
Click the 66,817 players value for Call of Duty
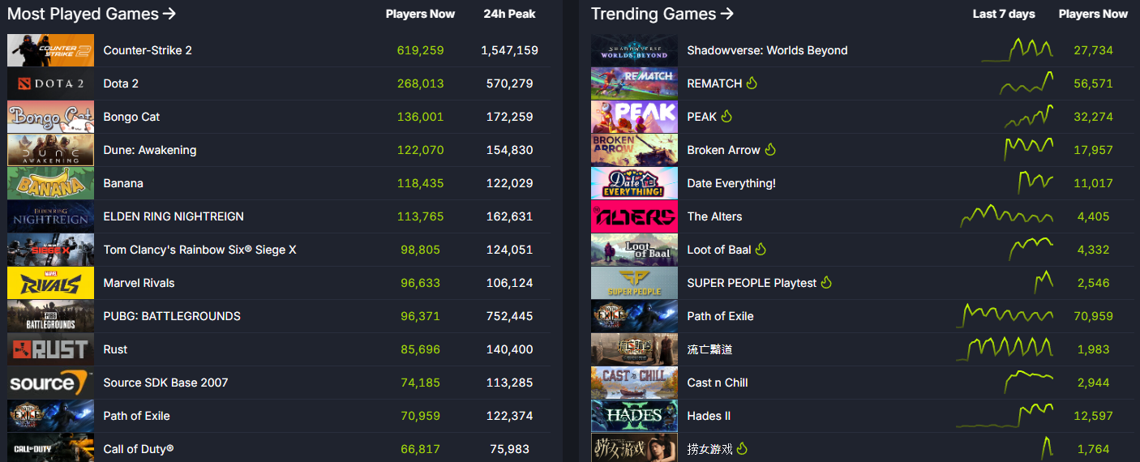[x=420, y=449]
